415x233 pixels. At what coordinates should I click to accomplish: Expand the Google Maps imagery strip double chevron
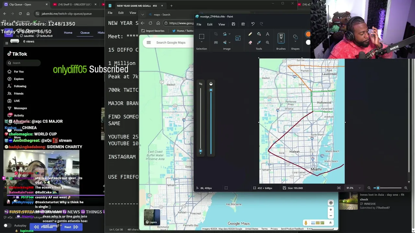click(330, 223)
